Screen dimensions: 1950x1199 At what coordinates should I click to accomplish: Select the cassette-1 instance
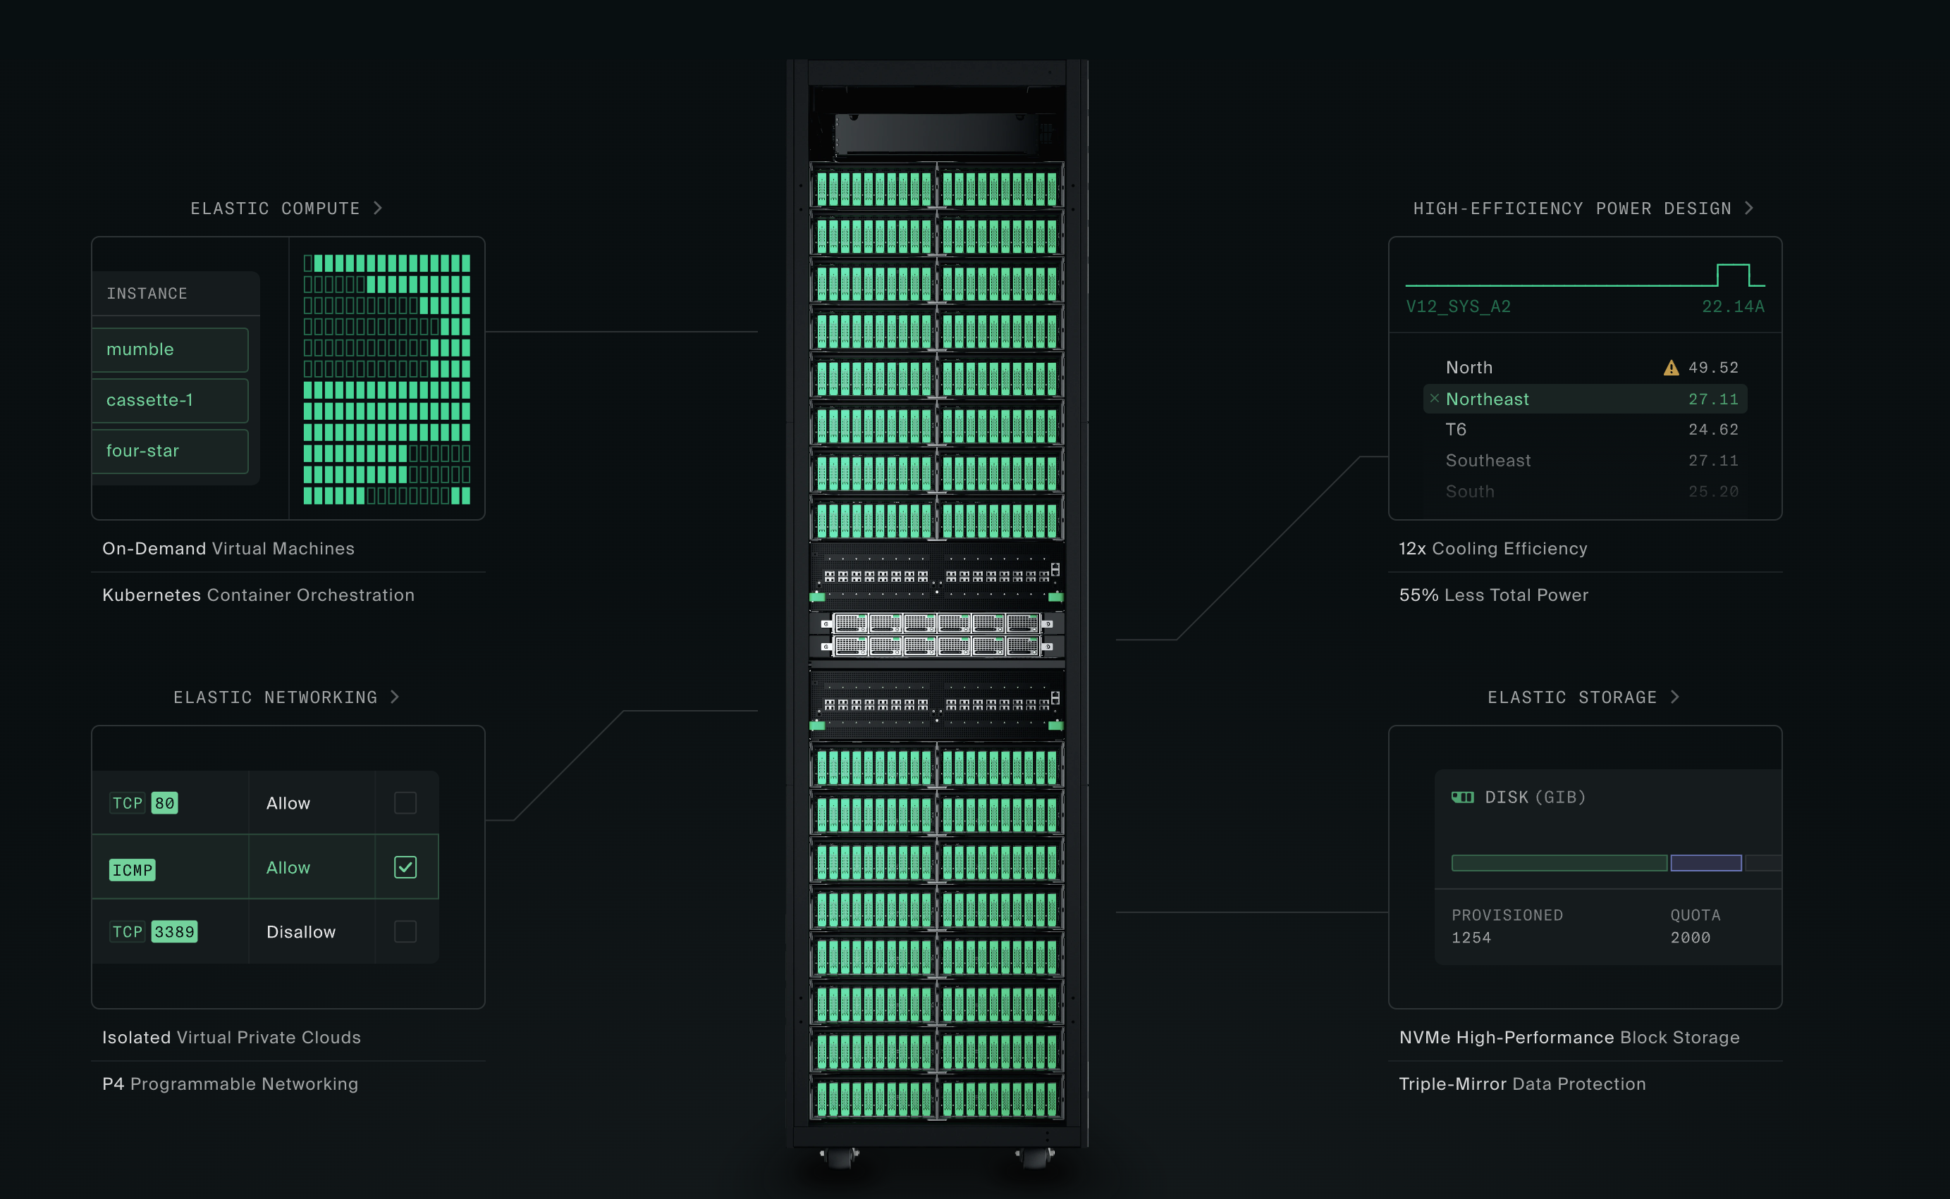(169, 400)
